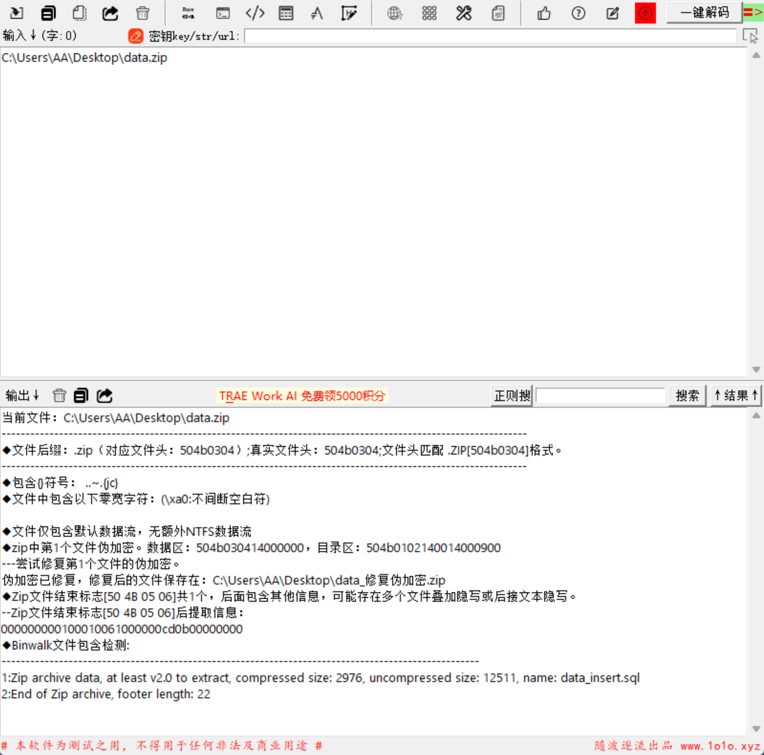The height and width of the screenshot is (755, 764).
Task: Copy input text using top toolbar copy icon
Action: (x=48, y=13)
